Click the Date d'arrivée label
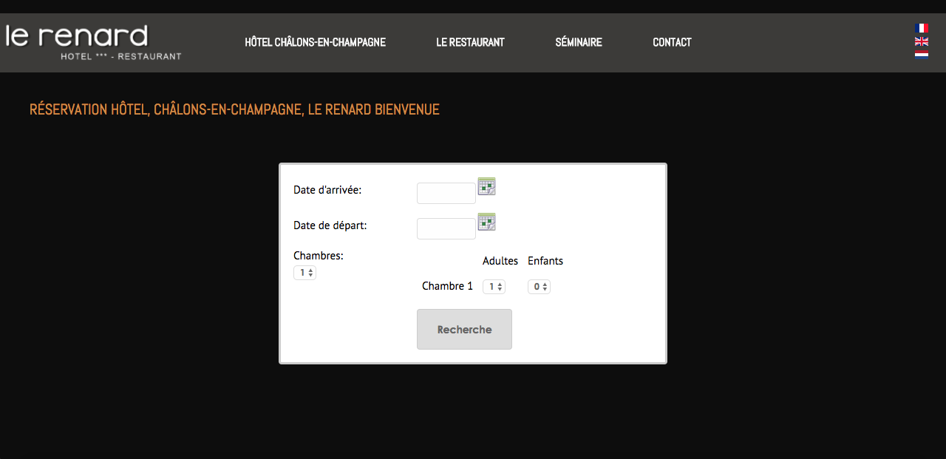 pyautogui.click(x=327, y=190)
